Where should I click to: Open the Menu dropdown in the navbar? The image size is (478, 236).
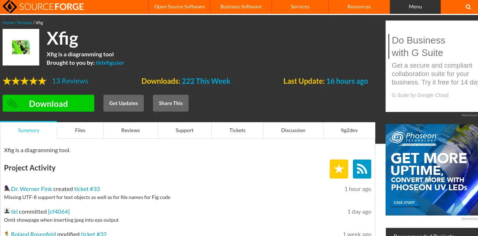(x=415, y=6)
